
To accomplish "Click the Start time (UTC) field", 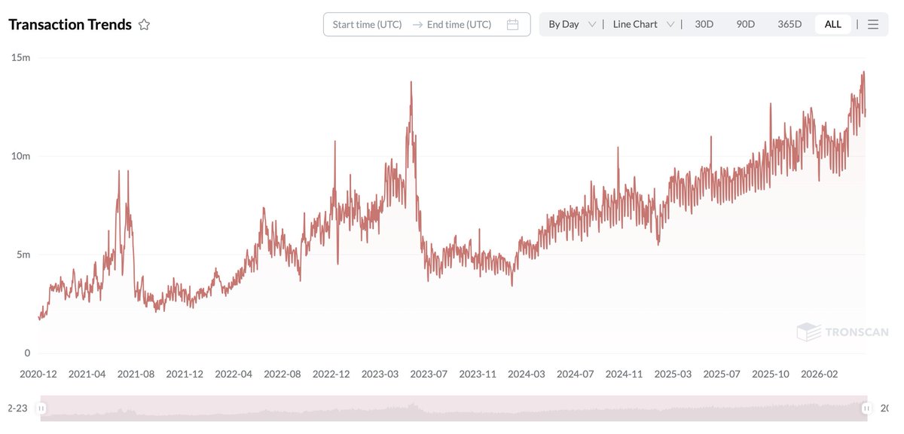I will [x=367, y=24].
